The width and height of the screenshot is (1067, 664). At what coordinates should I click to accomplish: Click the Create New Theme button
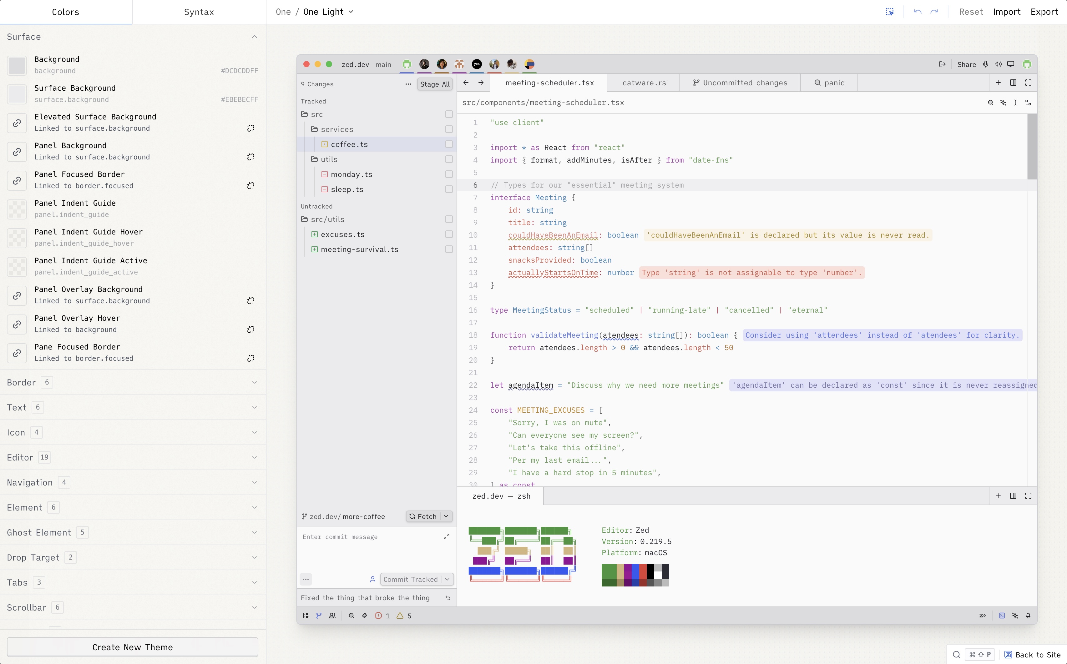[x=132, y=647]
